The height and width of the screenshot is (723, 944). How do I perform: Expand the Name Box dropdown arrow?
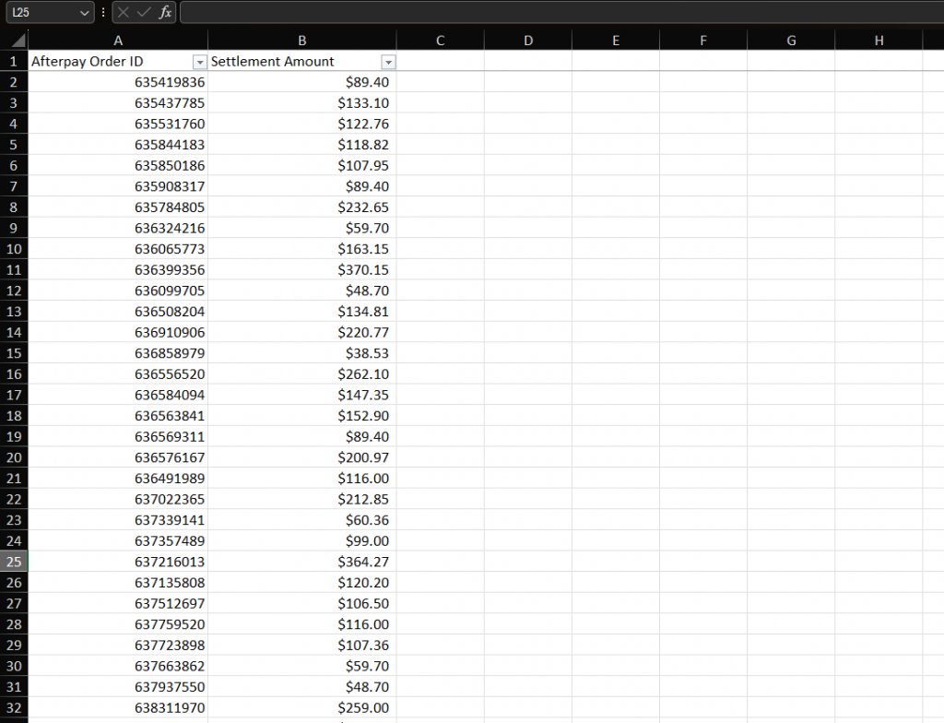tap(85, 13)
